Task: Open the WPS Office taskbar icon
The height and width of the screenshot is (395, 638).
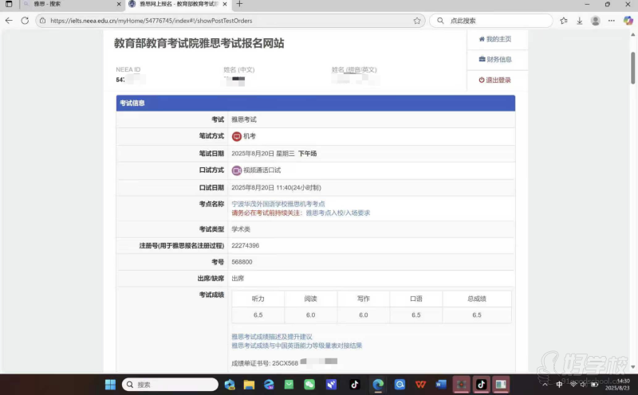Action: [x=421, y=385]
